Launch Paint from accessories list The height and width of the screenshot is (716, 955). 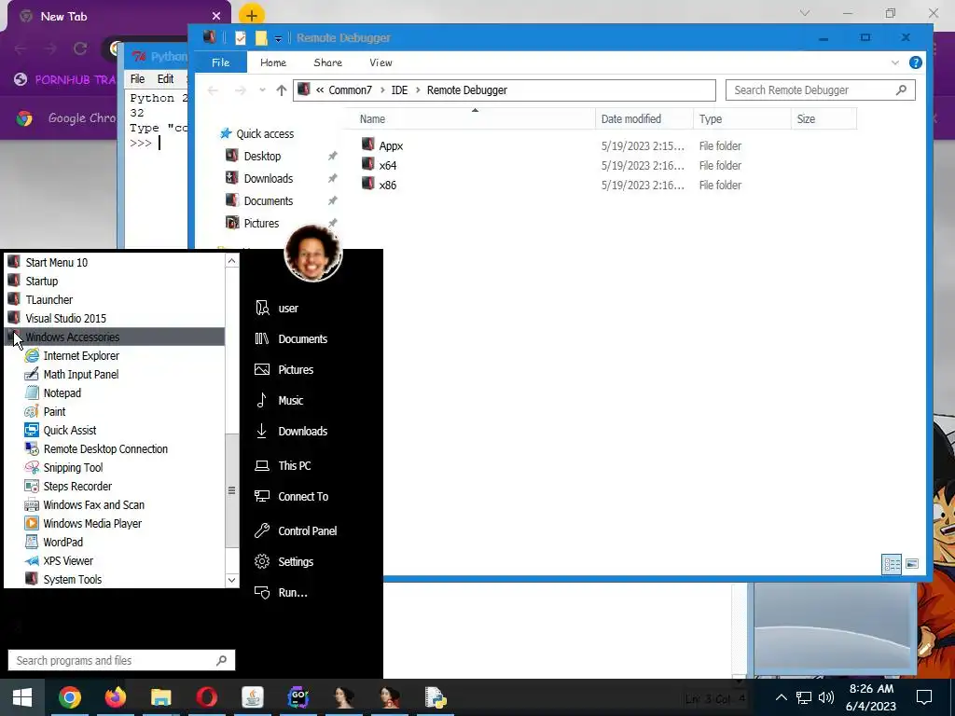click(x=54, y=411)
